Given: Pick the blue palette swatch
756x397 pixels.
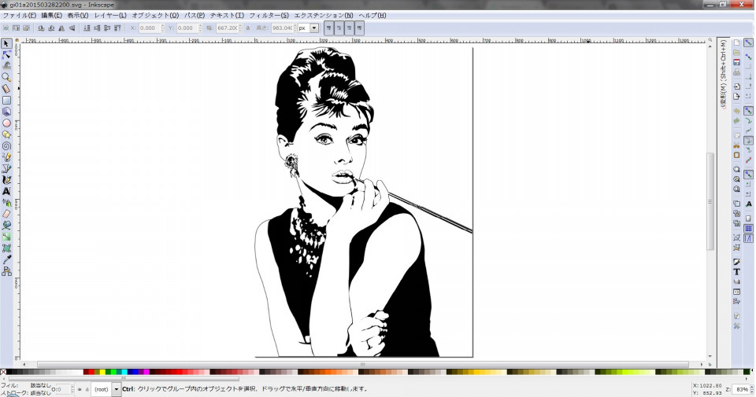Looking at the screenshot, I should tap(136, 372).
